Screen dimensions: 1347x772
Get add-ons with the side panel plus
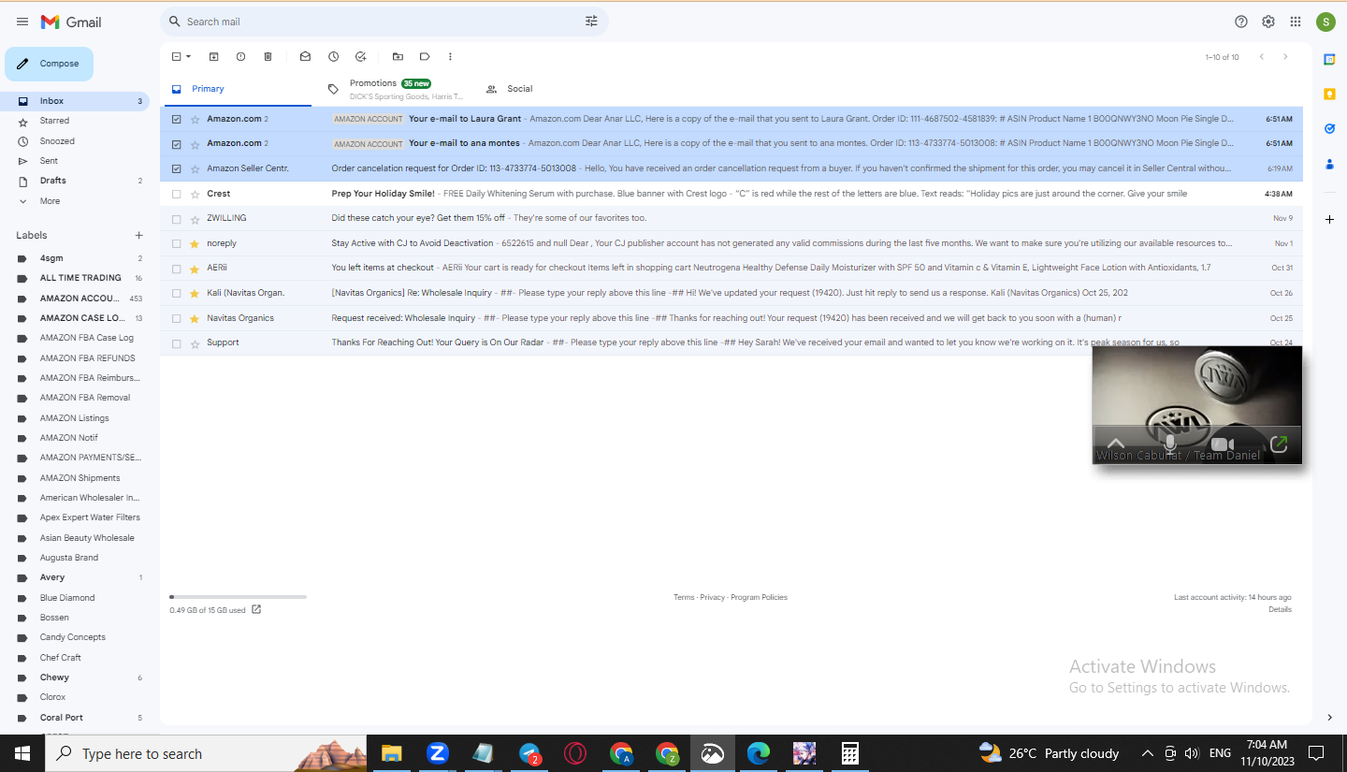[1329, 219]
